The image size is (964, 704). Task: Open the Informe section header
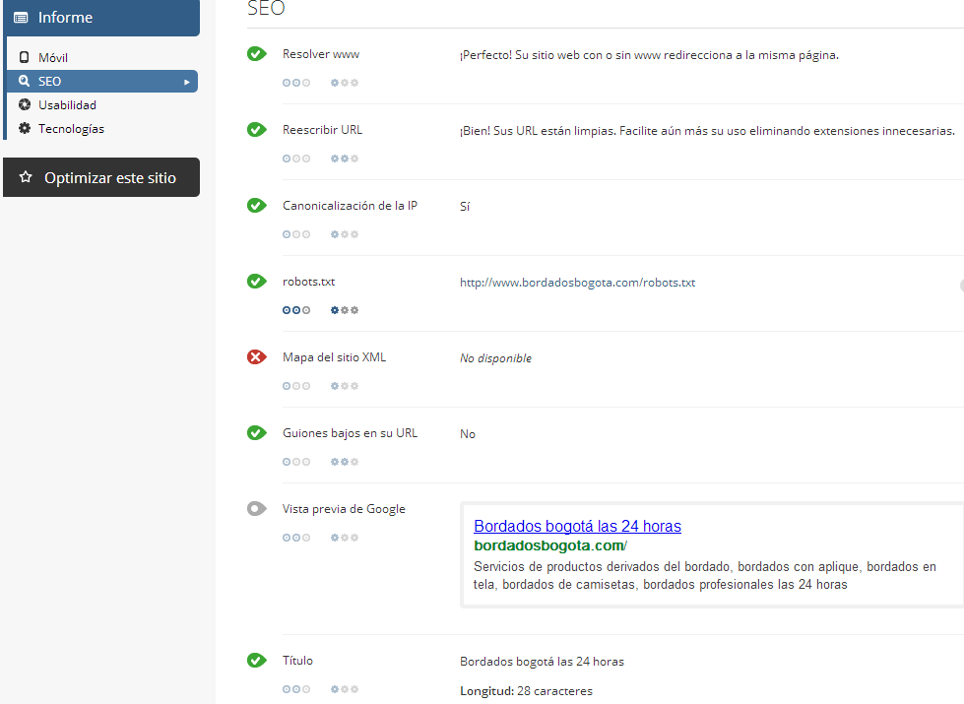101,17
